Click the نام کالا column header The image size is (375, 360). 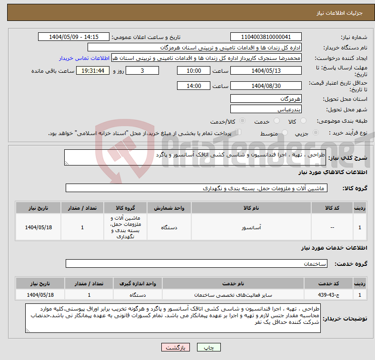pos(251,208)
